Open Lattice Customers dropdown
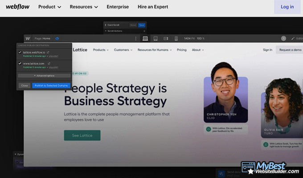This screenshot has height=178, width=303. (x=123, y=50)
